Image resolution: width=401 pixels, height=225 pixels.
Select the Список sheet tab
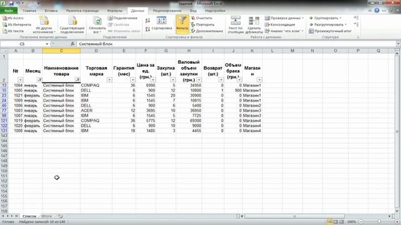(x=29, y=216)
